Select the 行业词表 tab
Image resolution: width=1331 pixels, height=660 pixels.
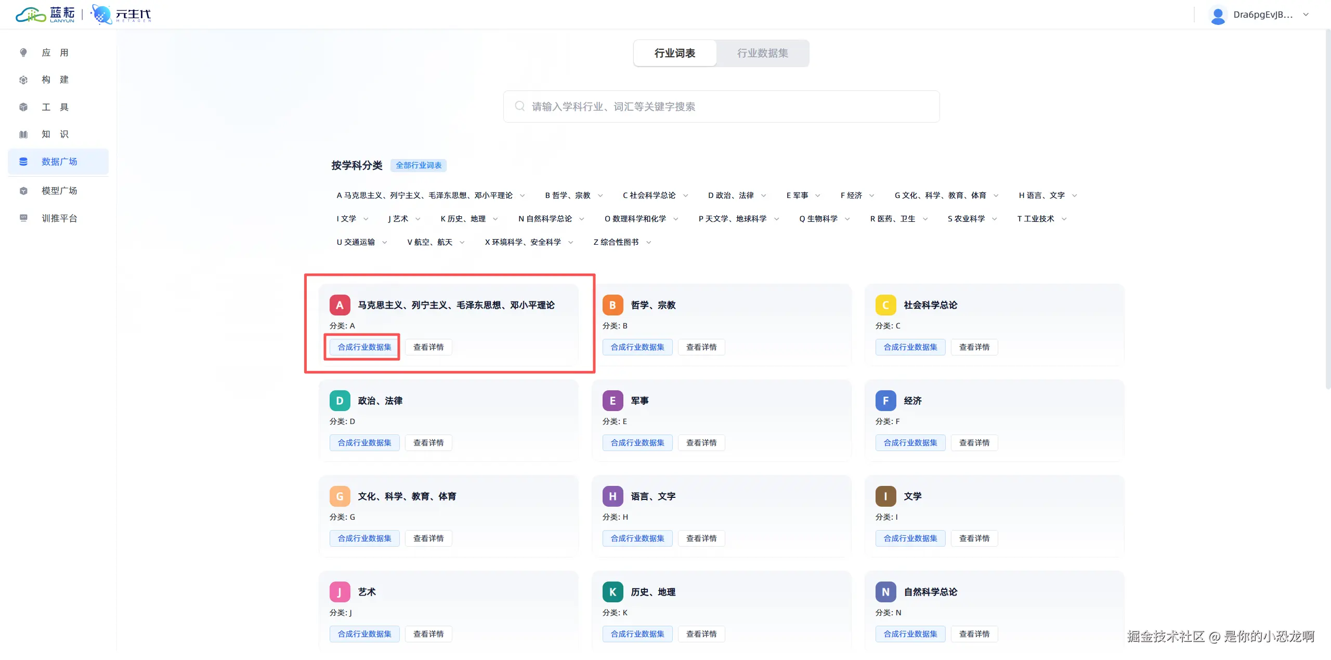pos(675,53)
